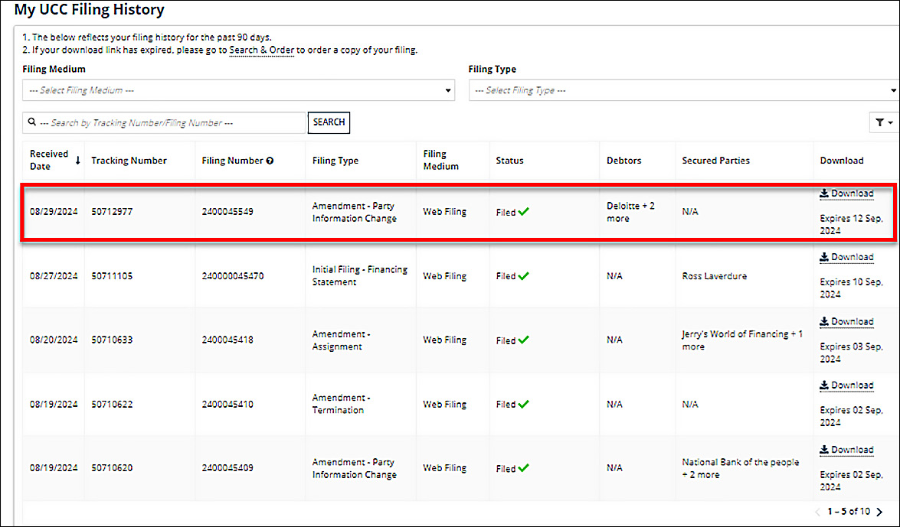This screenshot has height=527, width=900.
Task: Sort by Received Date arrow
Action: pyautogui.click(x=77, y=160)
